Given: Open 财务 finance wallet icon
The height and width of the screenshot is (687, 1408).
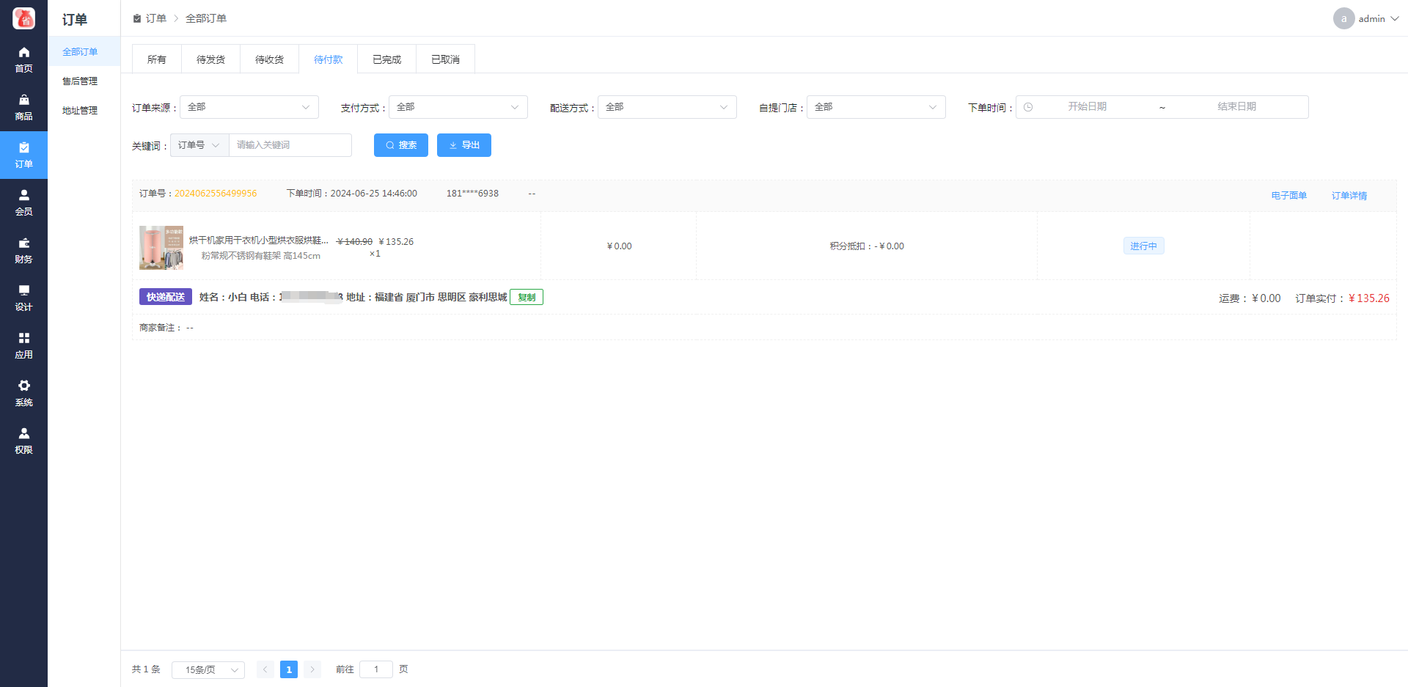Looking at the screenshot, I should 23,243.
